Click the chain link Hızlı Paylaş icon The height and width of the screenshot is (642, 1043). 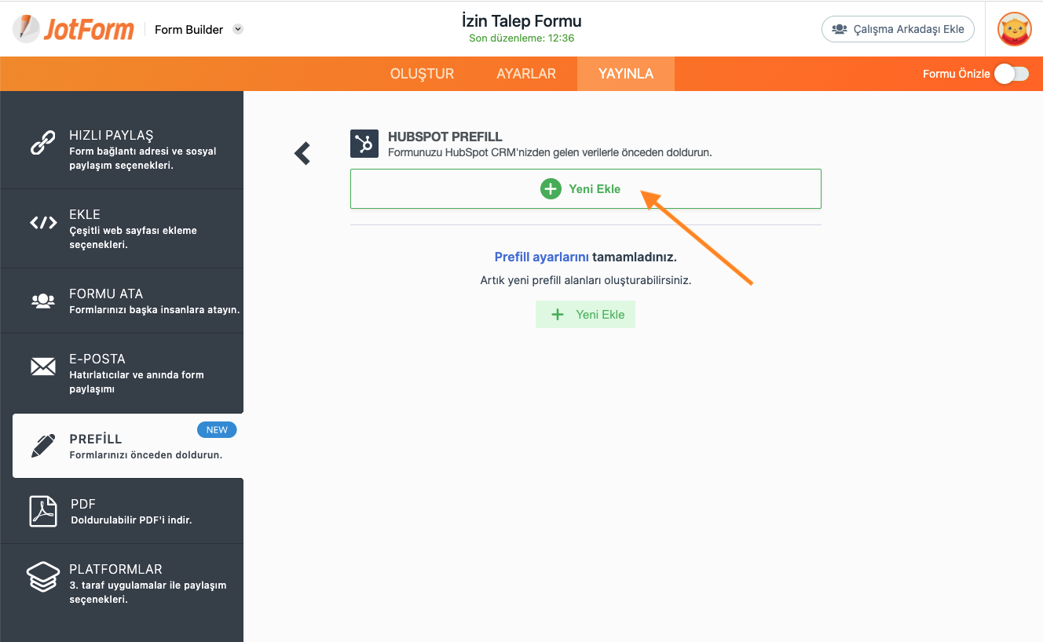[x=42, y=143]
